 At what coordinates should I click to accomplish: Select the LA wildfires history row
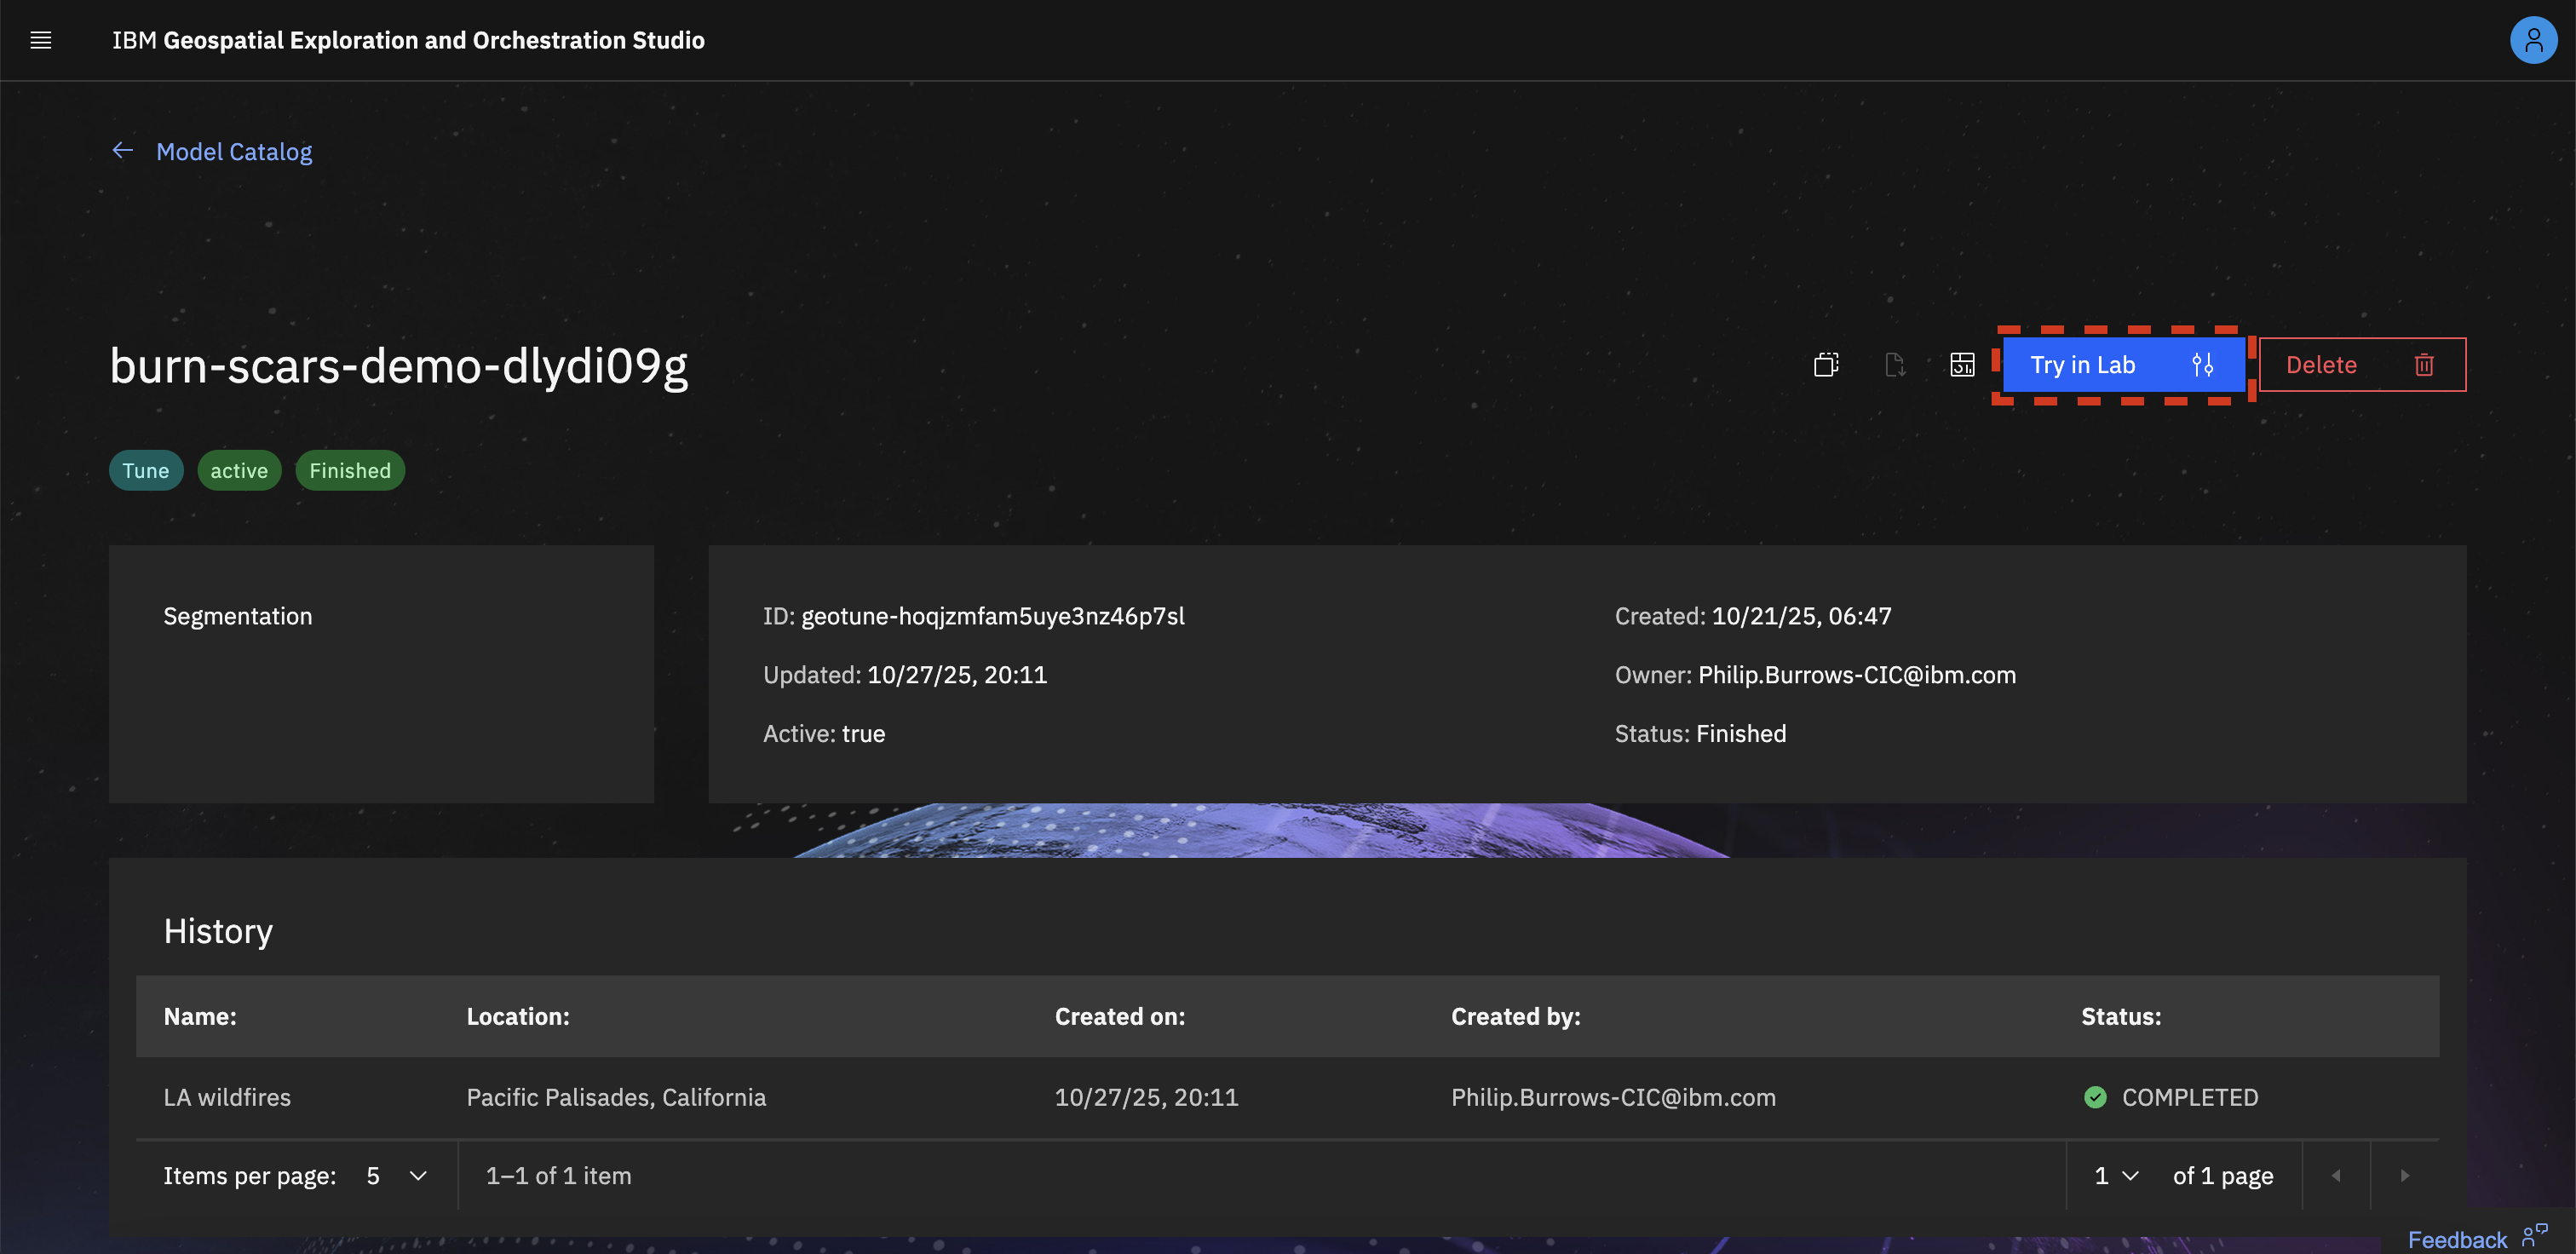pos(227,1097)
